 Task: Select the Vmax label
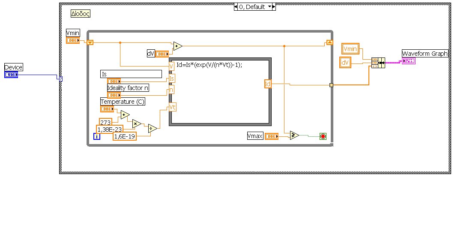point(255,136)
